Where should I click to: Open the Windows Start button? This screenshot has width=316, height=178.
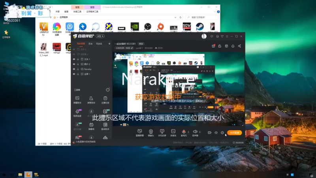pyautogui.click(x=4, y=174)
